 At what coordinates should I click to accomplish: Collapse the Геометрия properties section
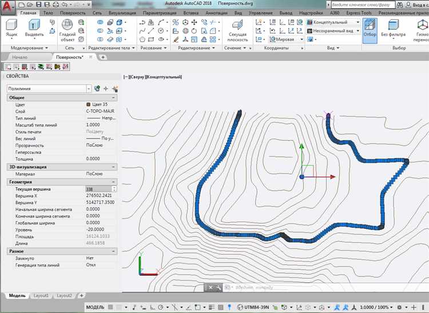(113, 182)
